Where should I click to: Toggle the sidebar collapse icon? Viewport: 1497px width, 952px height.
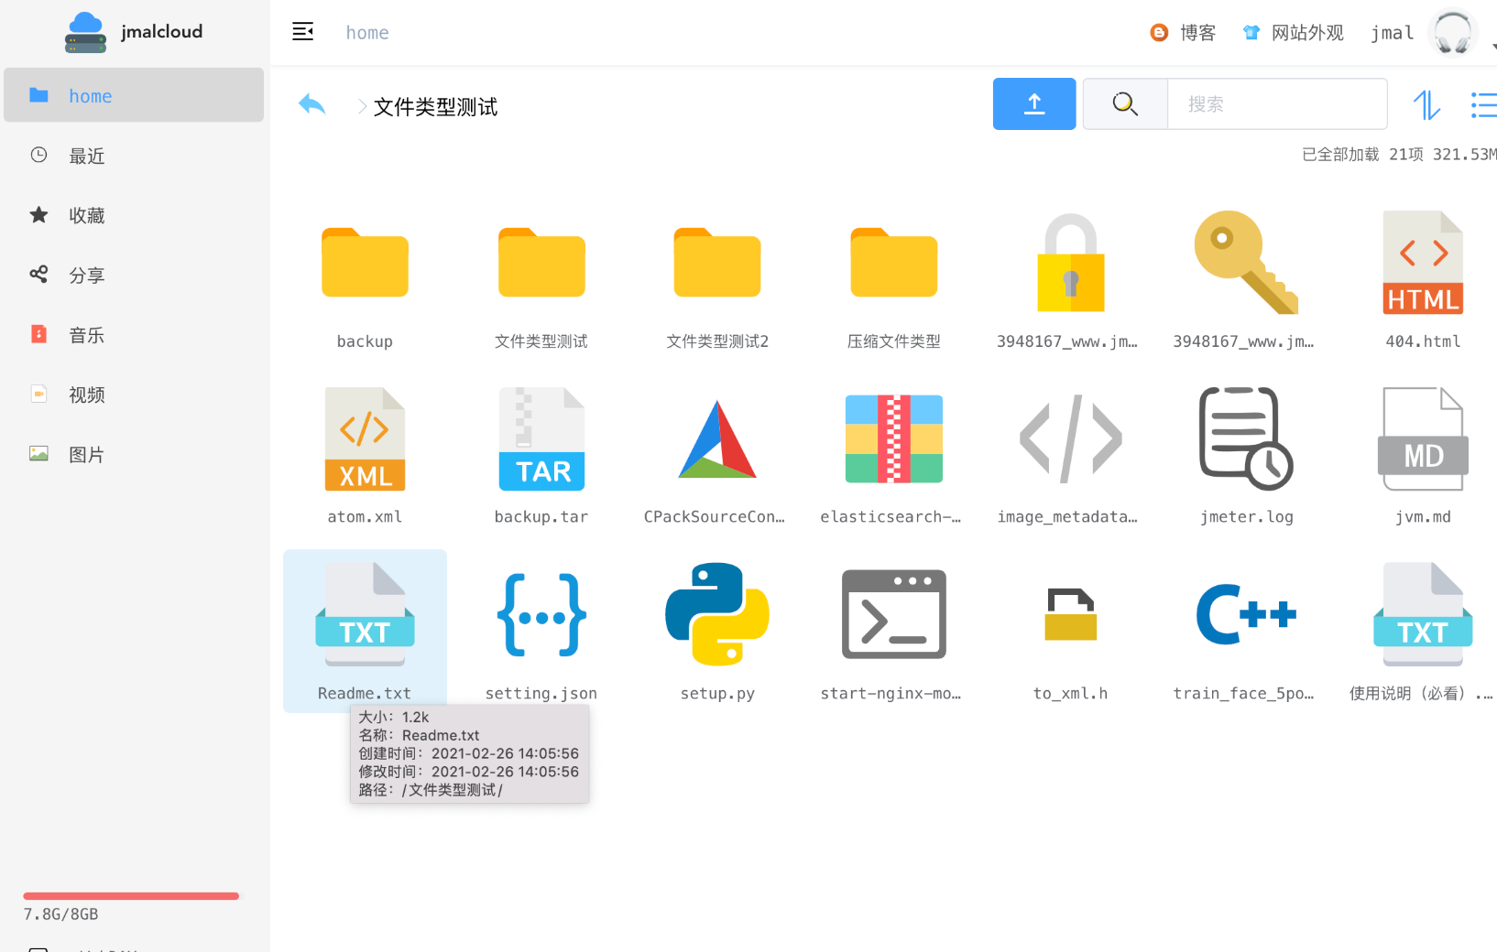[302, 32]
